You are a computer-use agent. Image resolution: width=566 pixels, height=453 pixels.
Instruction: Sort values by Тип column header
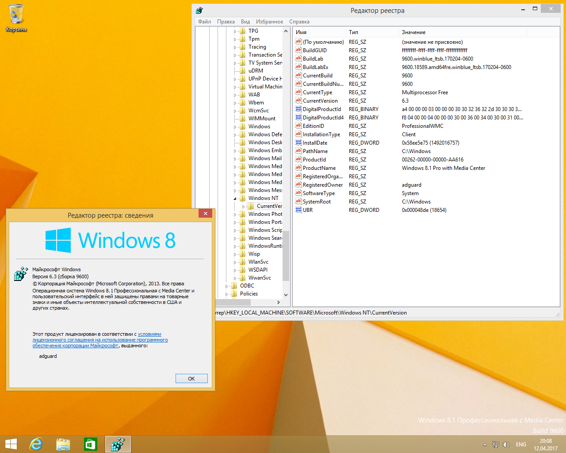coord(372,32)
